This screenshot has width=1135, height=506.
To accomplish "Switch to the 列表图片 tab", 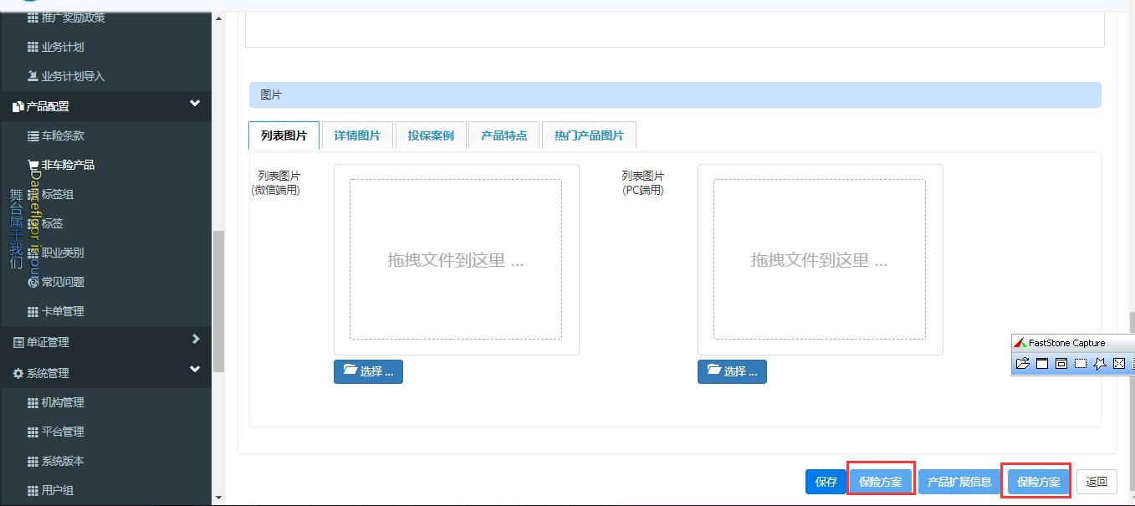I will pos(284,135).
